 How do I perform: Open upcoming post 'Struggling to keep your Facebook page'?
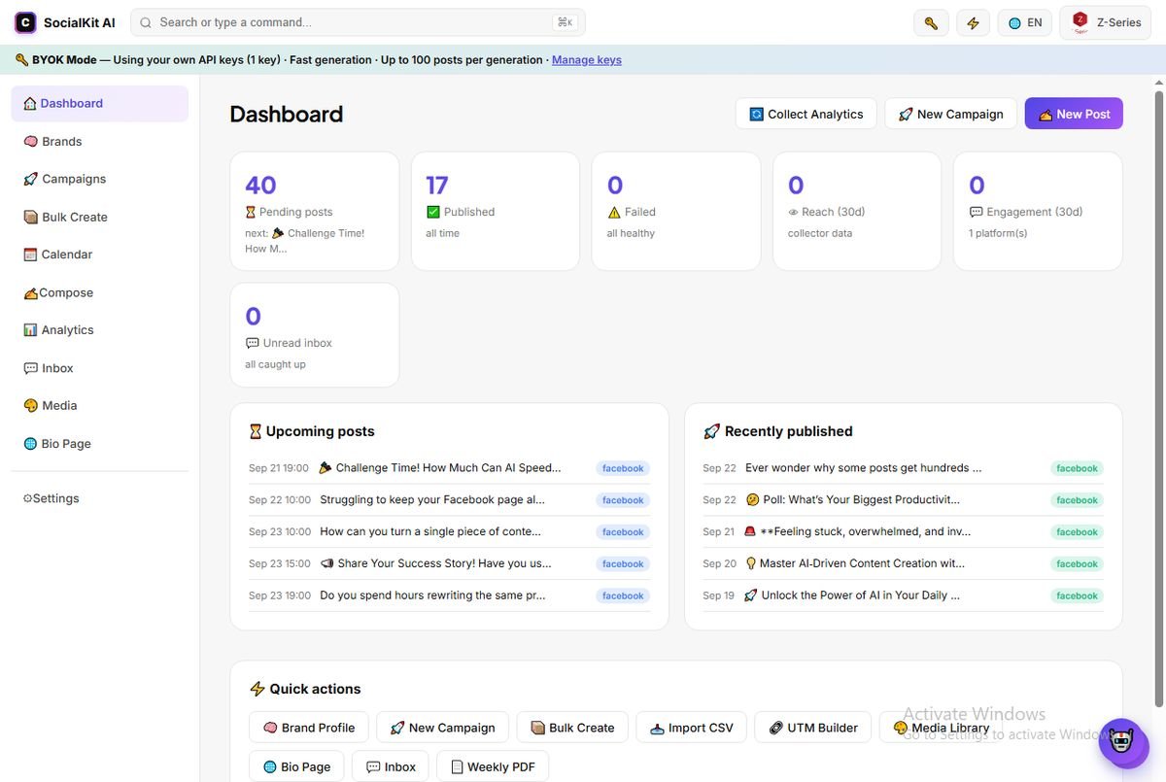point(432,500)
